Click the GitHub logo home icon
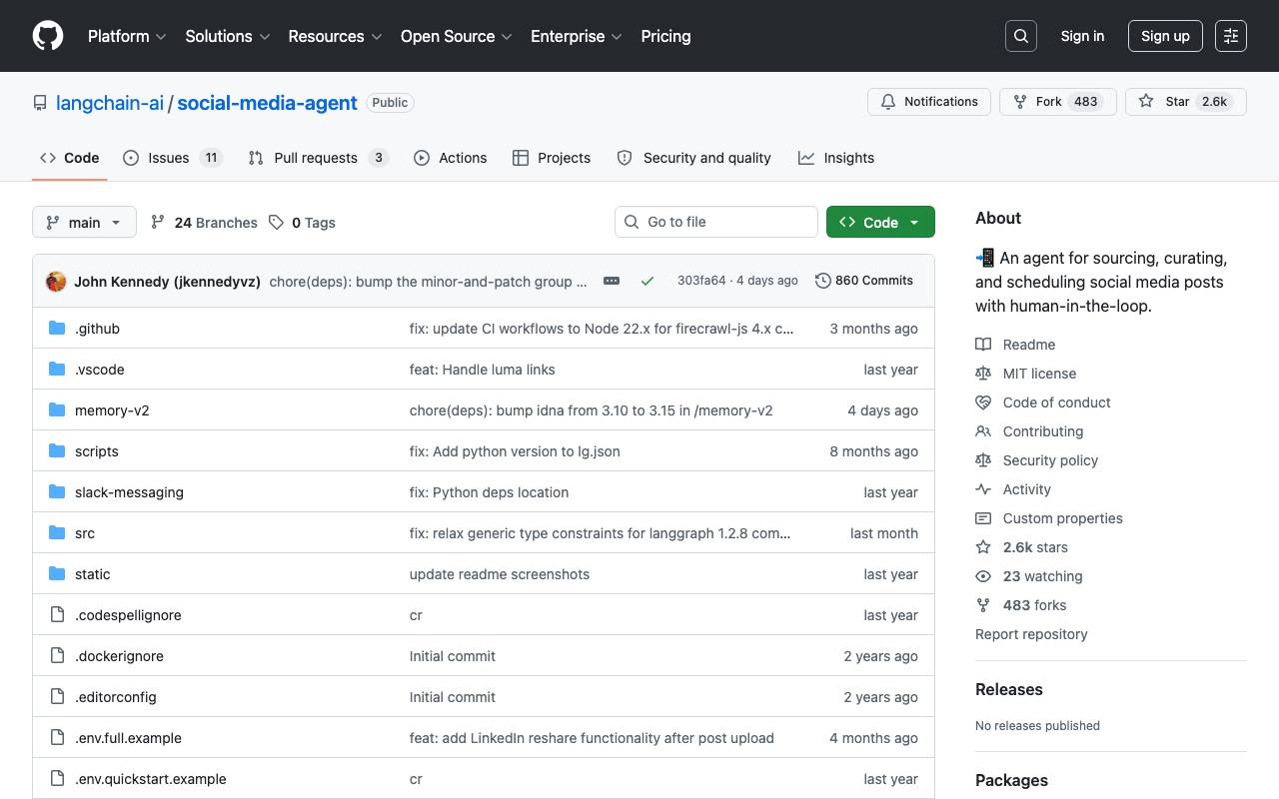Viewport: 1279px width, 799px height. coord(48,36)
